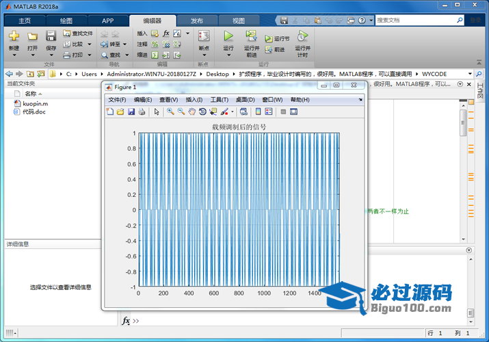
Task: Select the Data Cursor tool in Figure 1
Action: [x=213, y=111]
